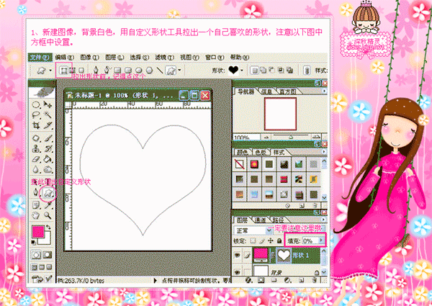
Task: Open the 文件(F) menu
Action: 40,58
